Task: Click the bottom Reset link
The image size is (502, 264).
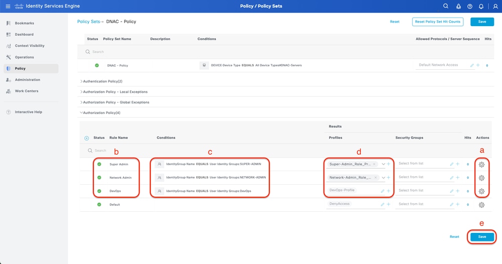Action: (x=454, y=237)
